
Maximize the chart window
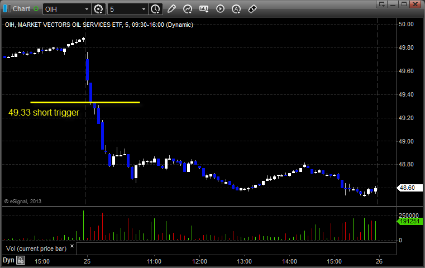point(404,4)
